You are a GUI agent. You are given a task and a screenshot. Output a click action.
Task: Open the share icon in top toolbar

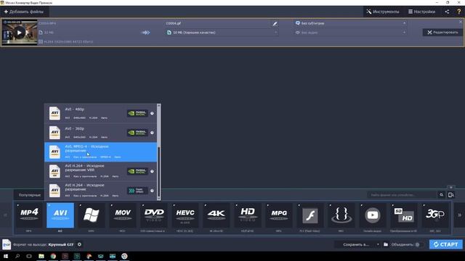tap(447, 12)
